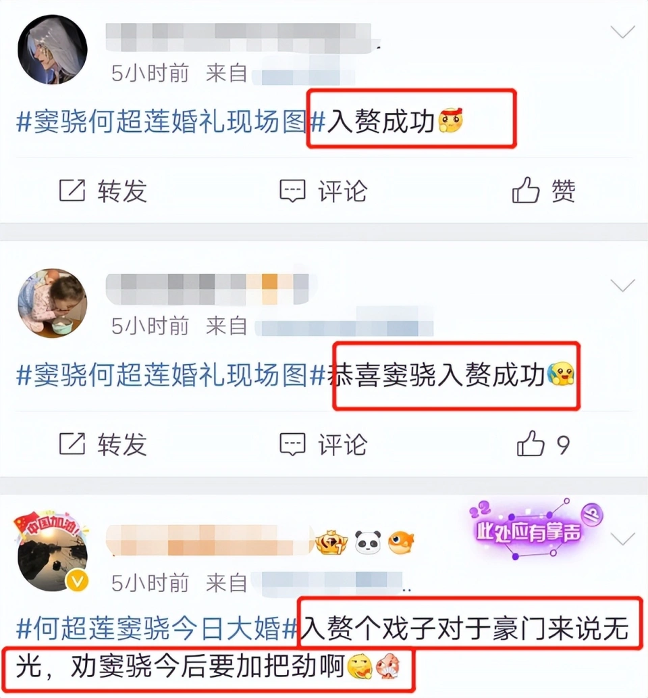Click the panda badge icon

[369, 542]
